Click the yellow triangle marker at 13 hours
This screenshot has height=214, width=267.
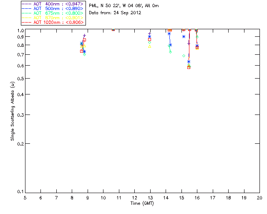(149, 46)
